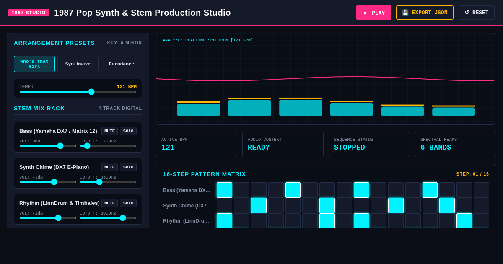The image size is (503, 264).
Task: Enable Bass row step 6 in matrix
Action: coord(310,190)
